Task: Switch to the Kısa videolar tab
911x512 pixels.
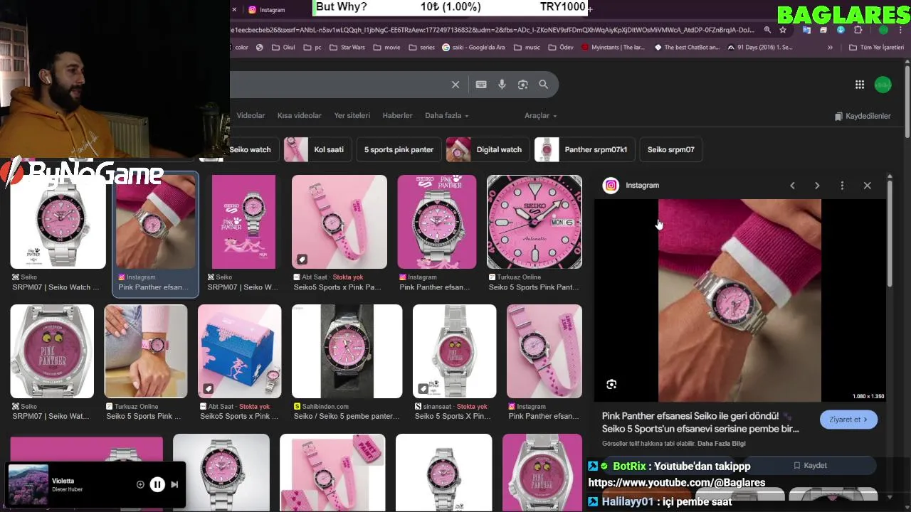Action: pos(299,115)
